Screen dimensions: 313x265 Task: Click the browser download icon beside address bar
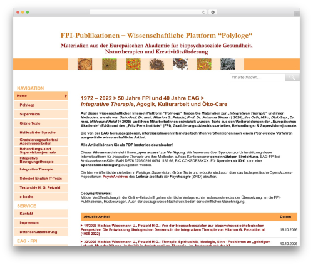point(213,12)
